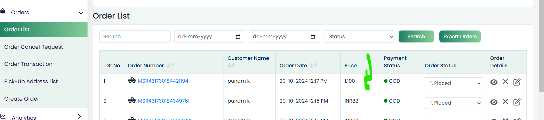Screen dimensions: 544x120
Task: Sort by Customer Name arrows icon
Action: (x=232, y=65)
